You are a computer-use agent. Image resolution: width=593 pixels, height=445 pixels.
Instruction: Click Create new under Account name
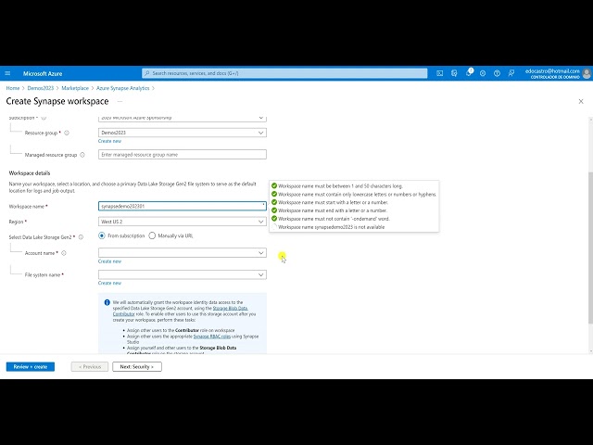pyautogui.click(x=109, y=261)
